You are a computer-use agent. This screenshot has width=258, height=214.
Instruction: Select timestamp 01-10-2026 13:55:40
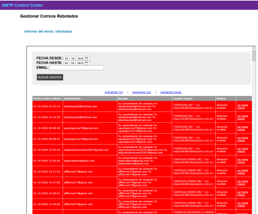pyautogui.click(x=47, y=161)
